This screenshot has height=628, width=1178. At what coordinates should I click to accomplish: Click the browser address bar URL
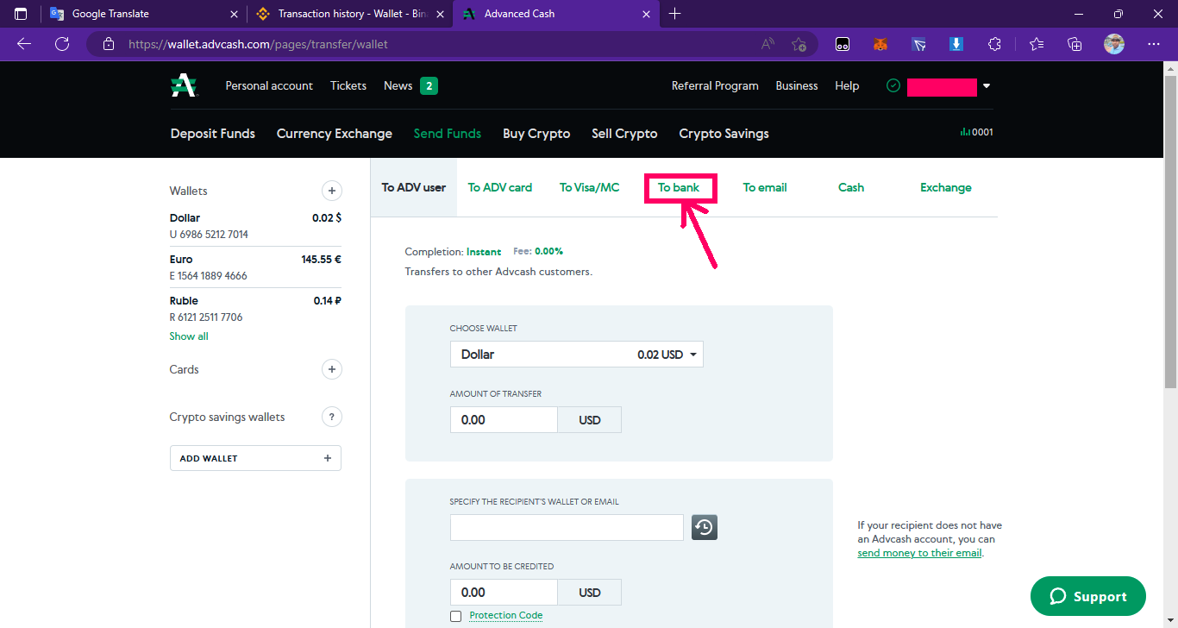[x=258, y=44]
